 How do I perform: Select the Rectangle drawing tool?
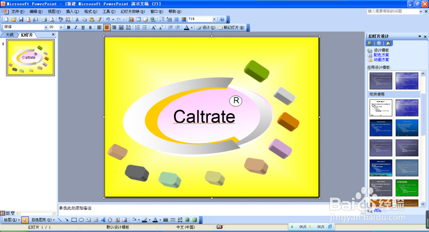74,220
